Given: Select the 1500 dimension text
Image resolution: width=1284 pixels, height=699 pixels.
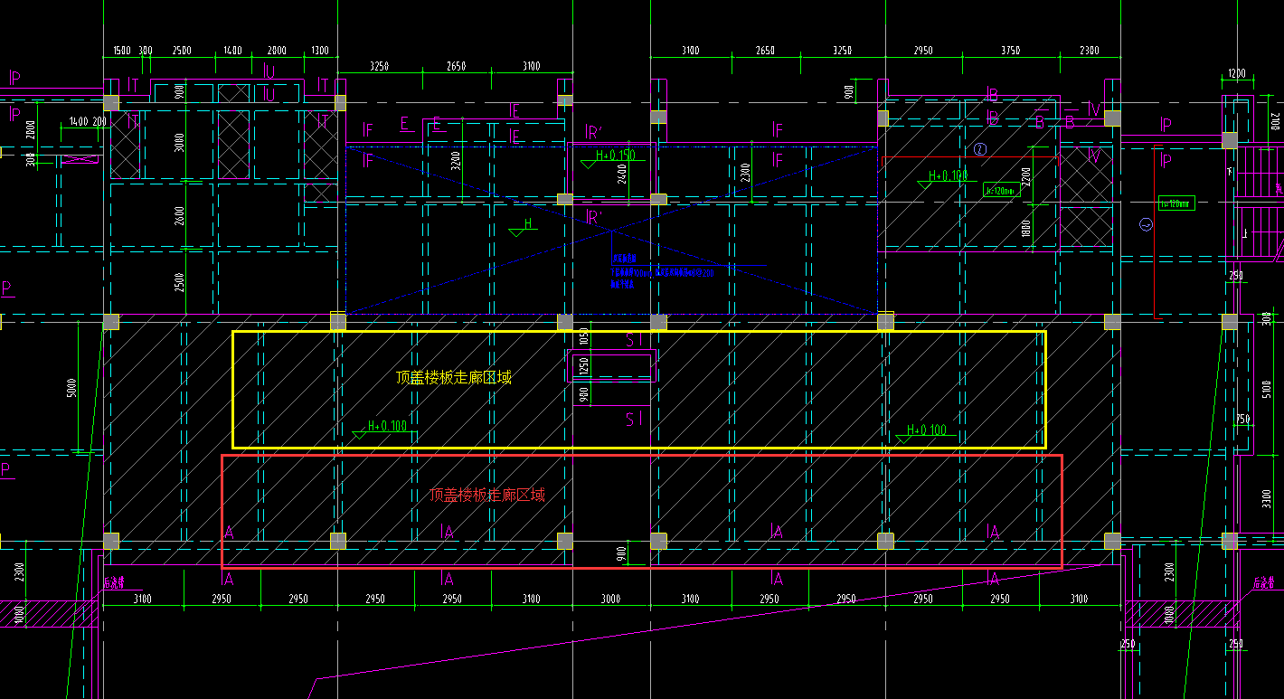Looking at the screenshot, I should 121,52.
